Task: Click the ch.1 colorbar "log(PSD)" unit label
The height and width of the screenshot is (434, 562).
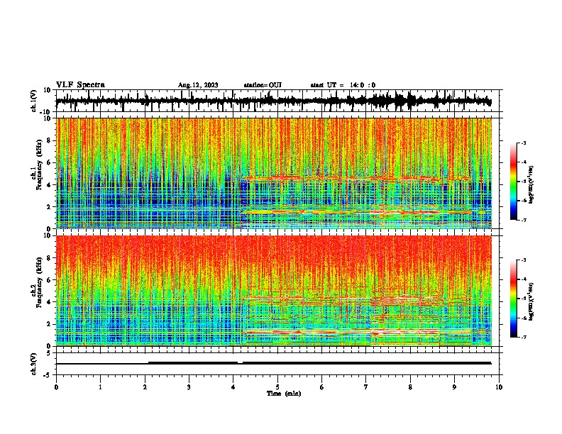Action: tap(531, 185)
